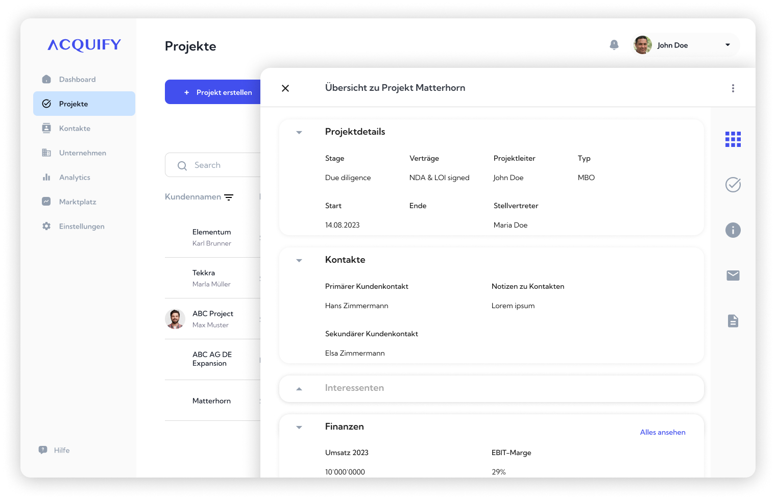Image resolution: width=776 pixels, height=500 pixels.
Task: Open the info icon in right rail
Action: tap(733, 230)
